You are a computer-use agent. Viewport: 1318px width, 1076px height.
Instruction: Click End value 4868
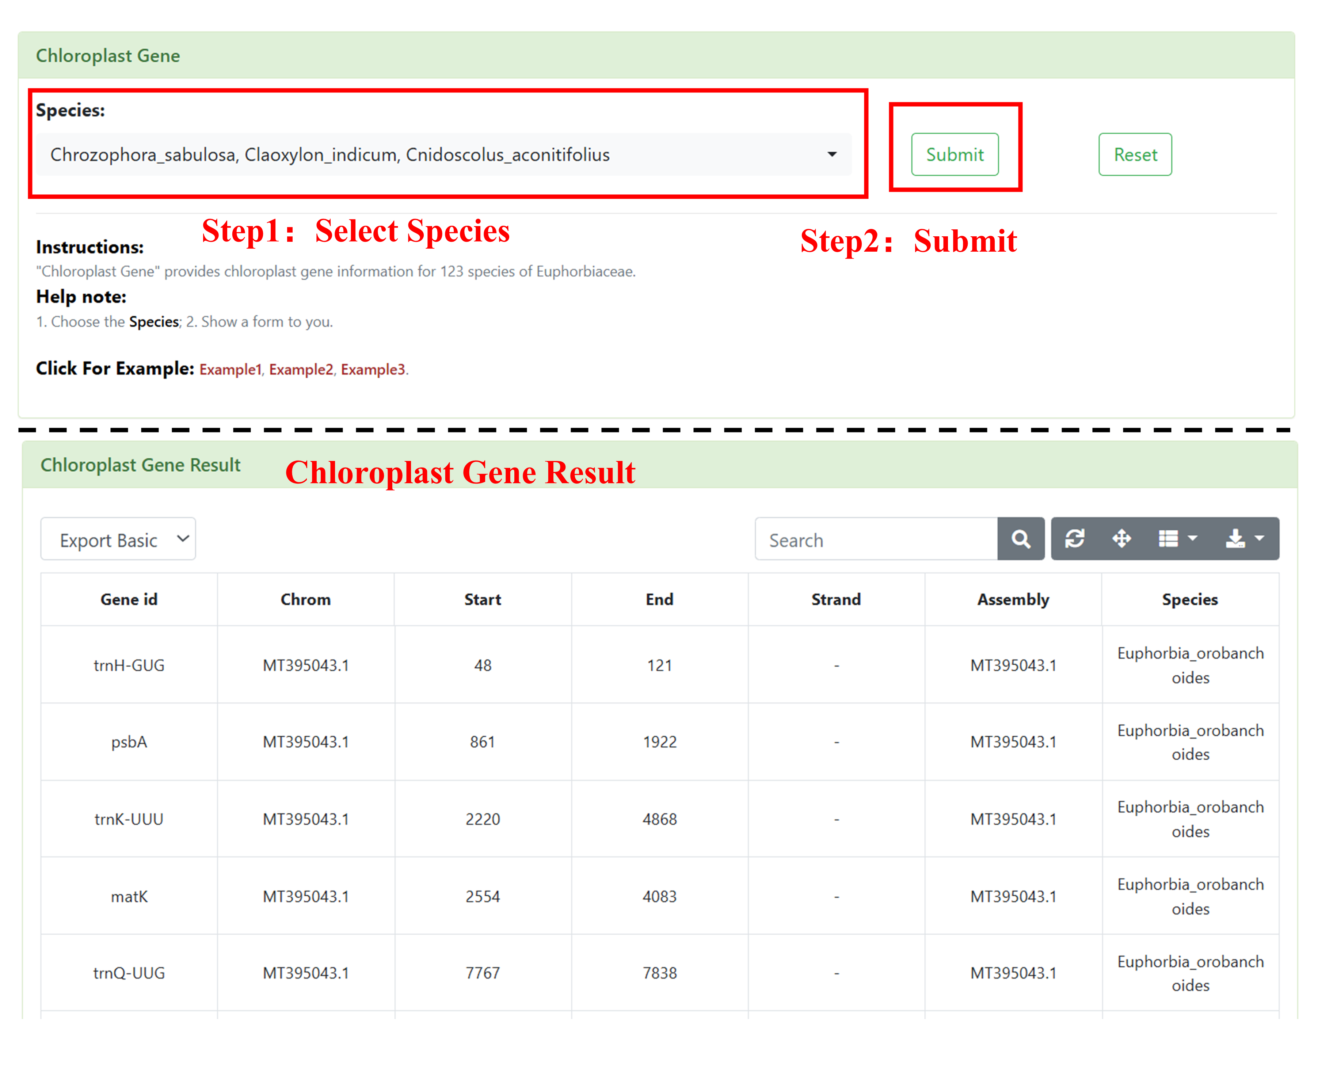click(660, 819)
